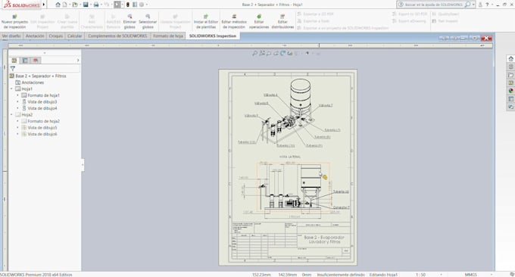Click the panel collapse handle beside tree
This screenshot has height=277, width=515.
pyautogui.click(x=83, y=165)
